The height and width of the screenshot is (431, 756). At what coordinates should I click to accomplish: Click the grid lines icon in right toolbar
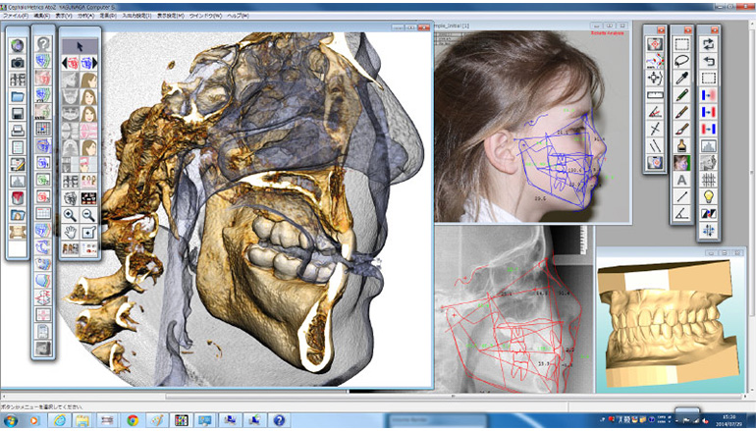(708, 180)
